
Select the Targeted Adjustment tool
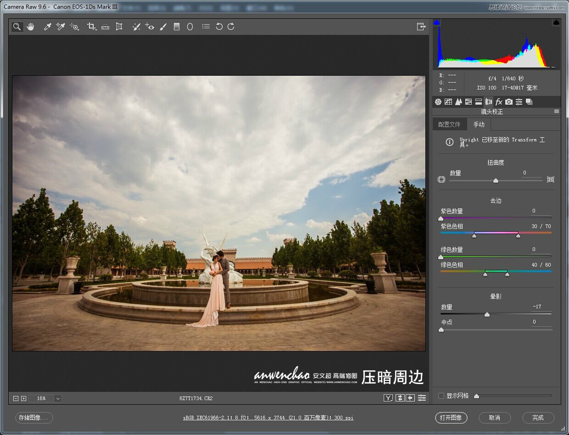pyautogui.click(x=74, y=27)
